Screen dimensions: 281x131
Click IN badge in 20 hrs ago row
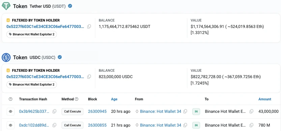pos(196,111)
